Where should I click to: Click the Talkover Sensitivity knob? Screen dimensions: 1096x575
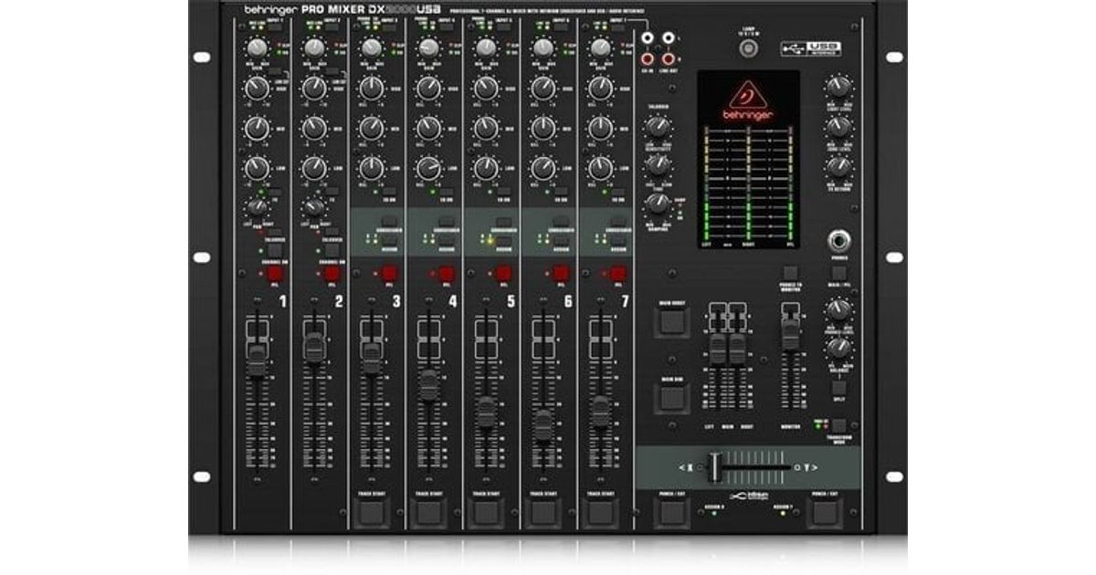click(x=656, y=128)
